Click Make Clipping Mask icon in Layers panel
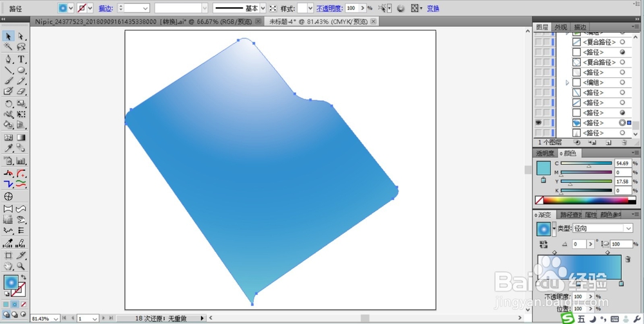Viewport: 644px width, 324px height. point(577,143)
